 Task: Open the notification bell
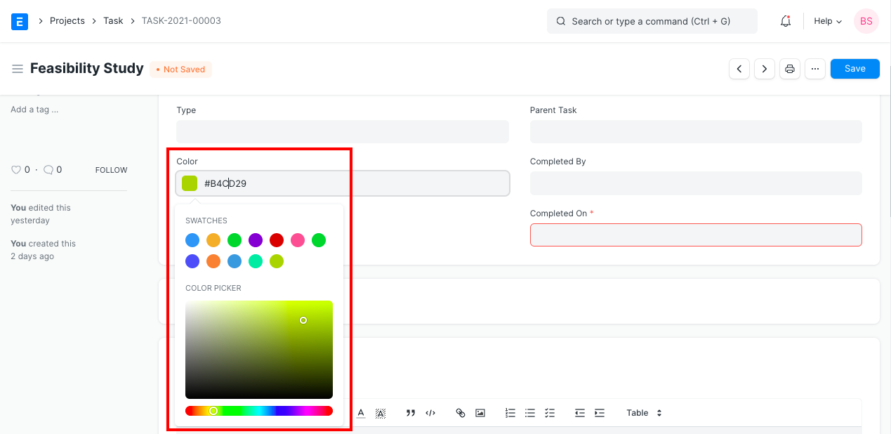point(785,21)
